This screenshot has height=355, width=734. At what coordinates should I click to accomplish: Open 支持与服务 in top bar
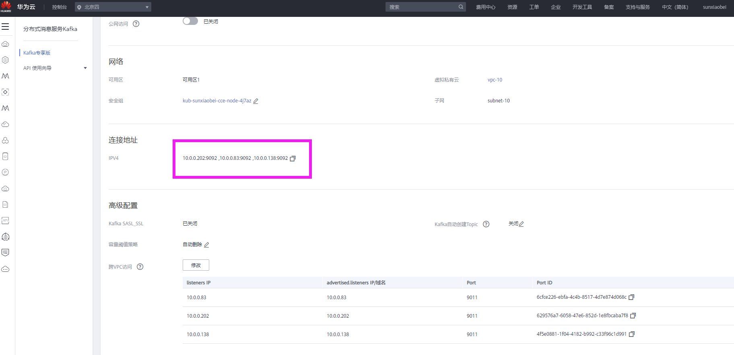(638, 7)
